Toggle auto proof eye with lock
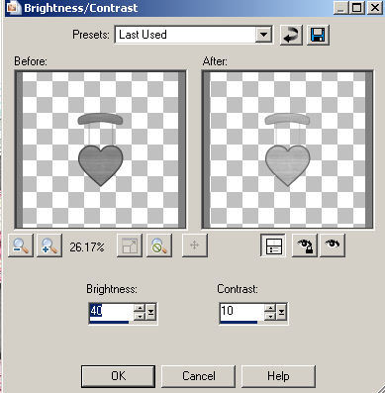Image resolution: width=385 pixels, height=393 pixels. [304, 246]
